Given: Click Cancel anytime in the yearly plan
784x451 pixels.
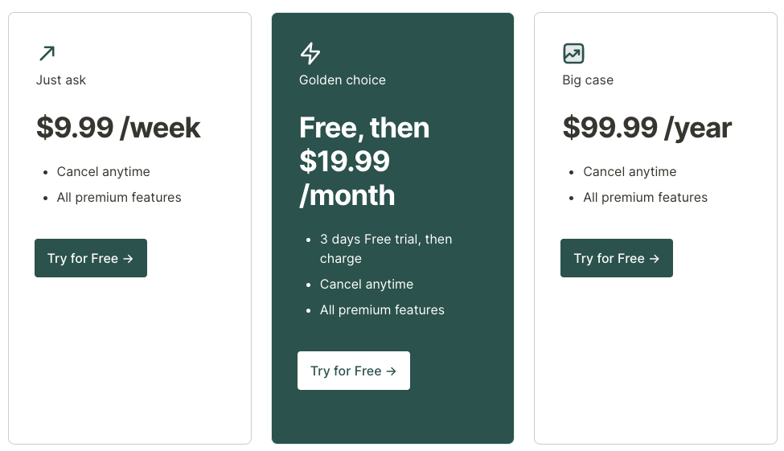Looking at the screenshot, I should [x=630, y=171].
